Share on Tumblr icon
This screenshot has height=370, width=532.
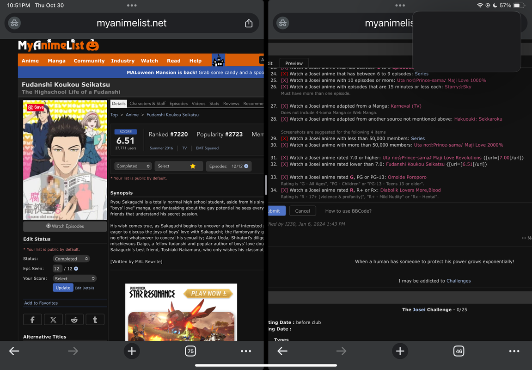pos(95,320)
